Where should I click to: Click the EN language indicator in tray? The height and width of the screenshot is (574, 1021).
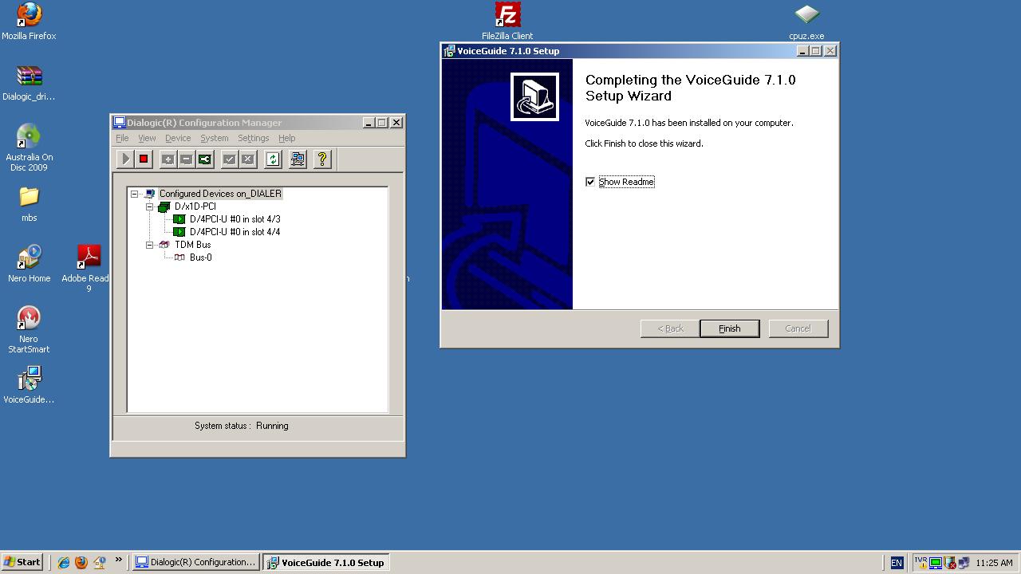(x=897, y=563)
